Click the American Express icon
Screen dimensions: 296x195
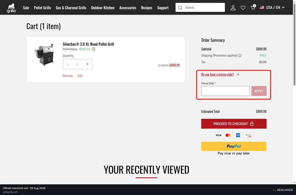[238, 135]
